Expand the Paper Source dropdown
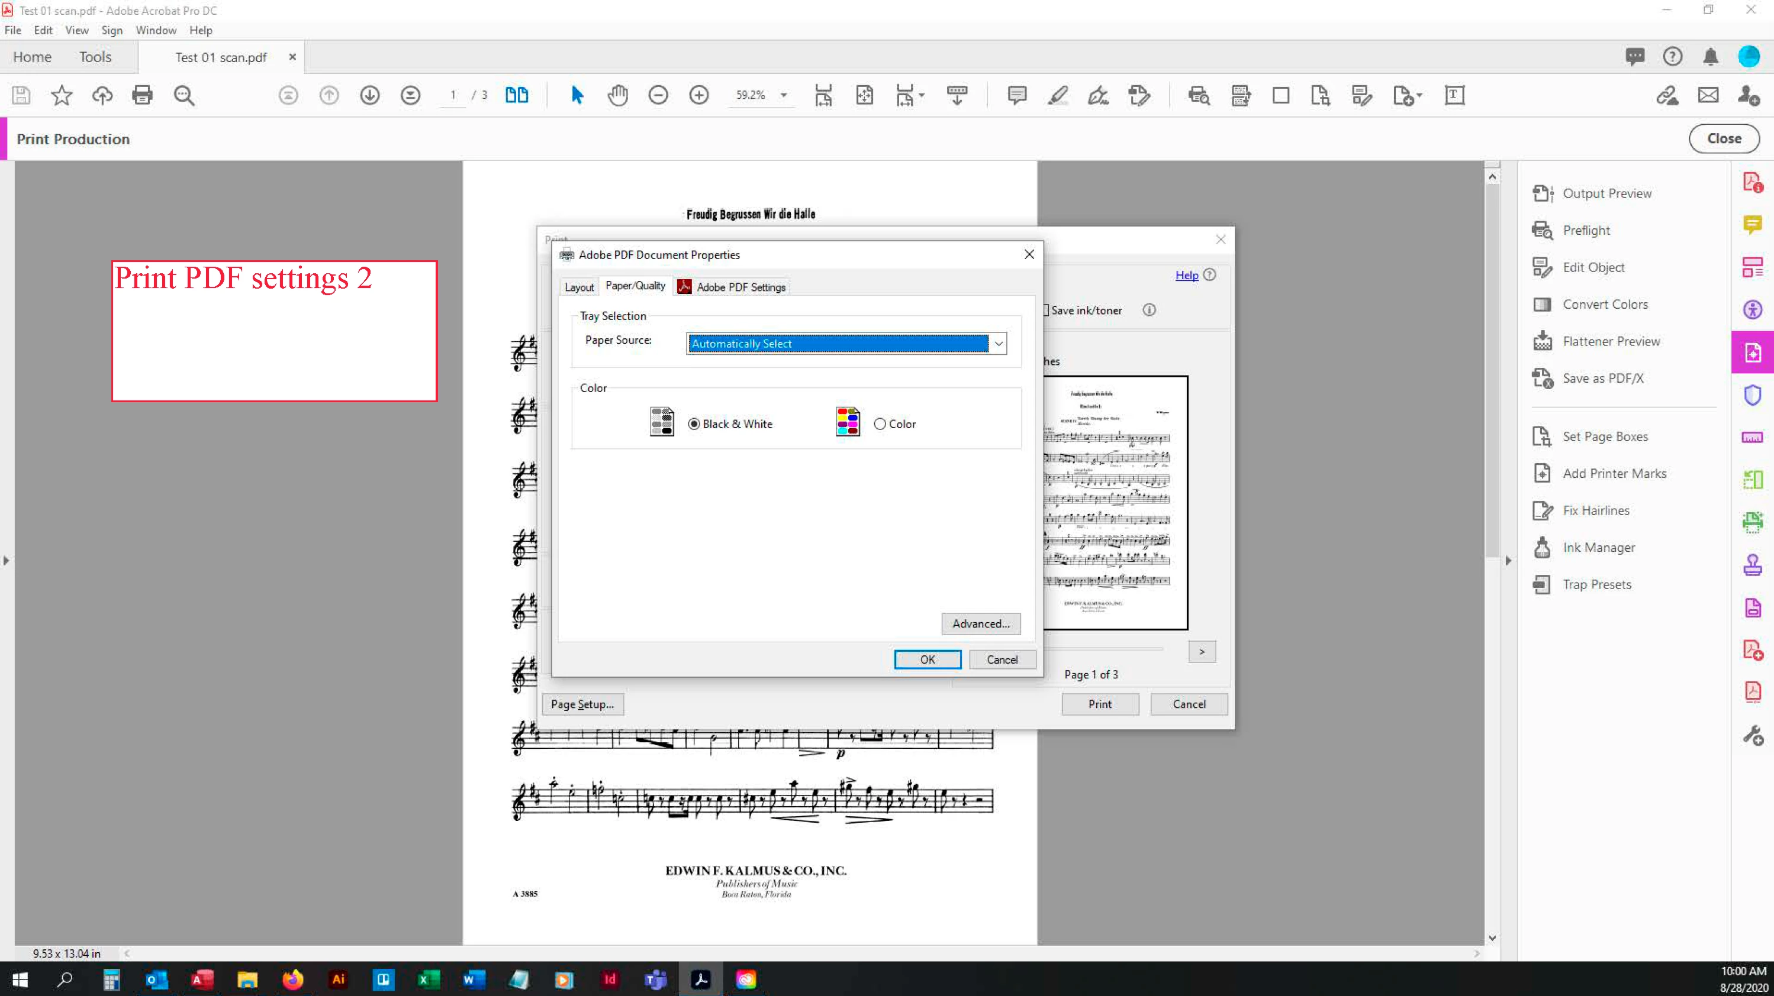Viewport: 1774px width, 996px height. click(998, 344)
